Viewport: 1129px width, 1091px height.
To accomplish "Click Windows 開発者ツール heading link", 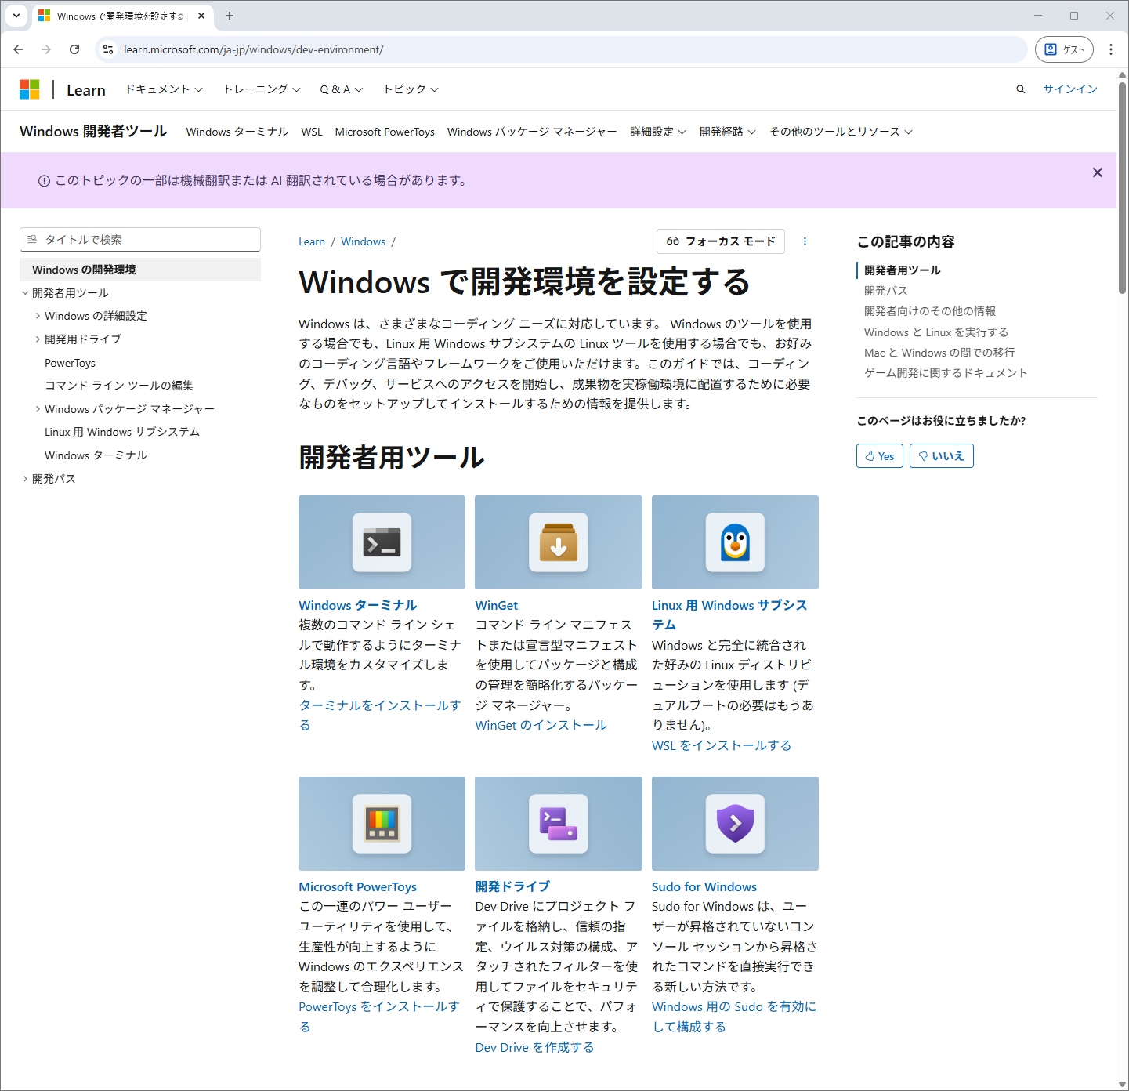I will pos(93,132).
